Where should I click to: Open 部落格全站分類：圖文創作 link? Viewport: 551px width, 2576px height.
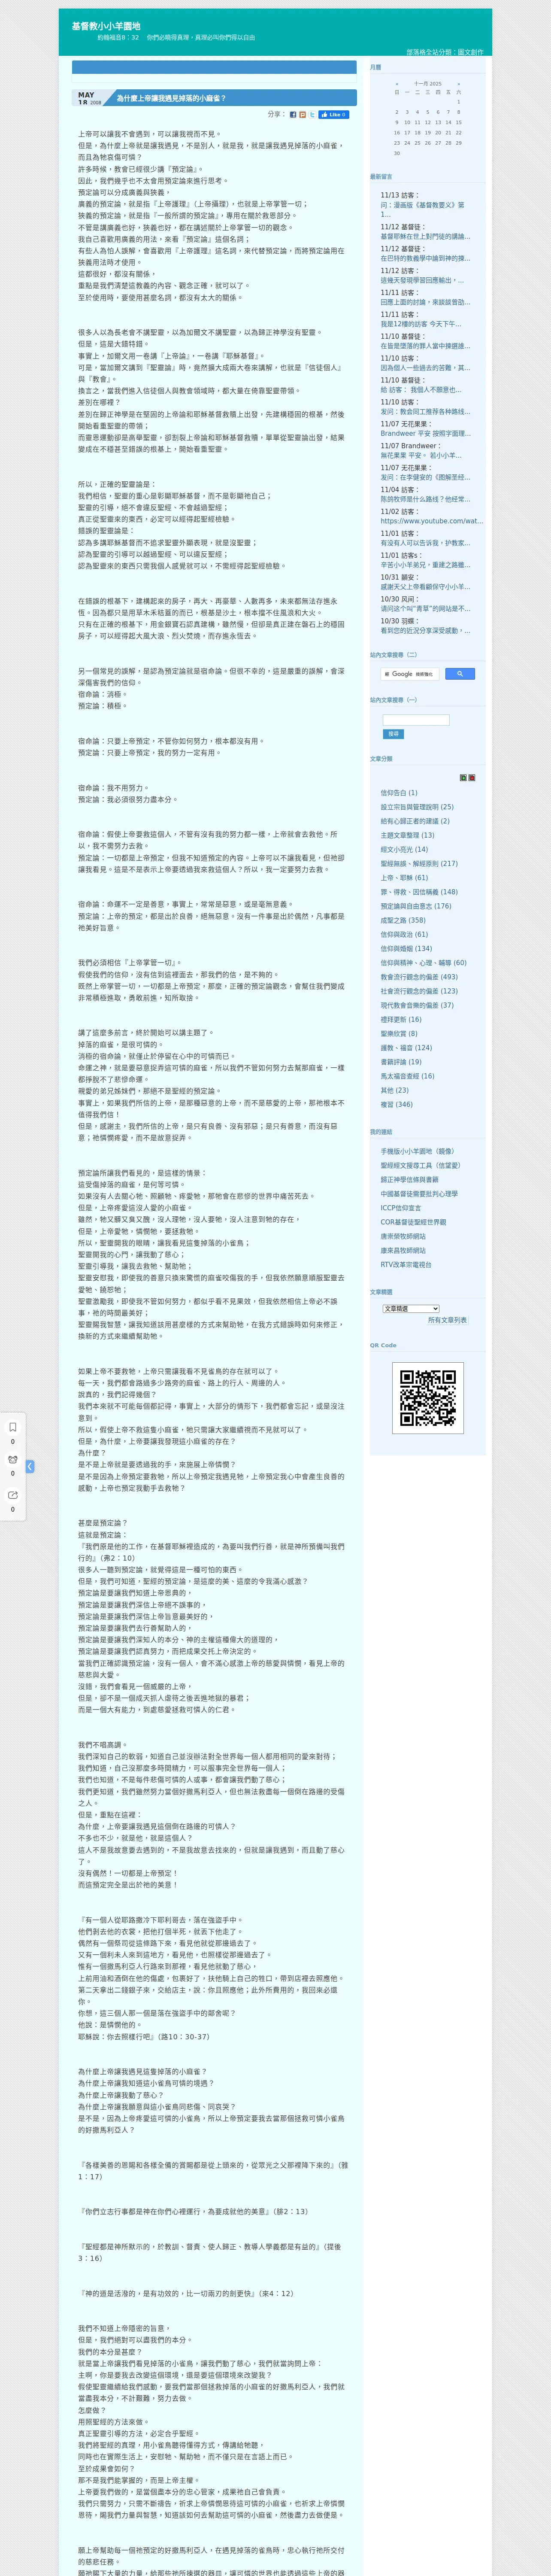click(444, 52)
